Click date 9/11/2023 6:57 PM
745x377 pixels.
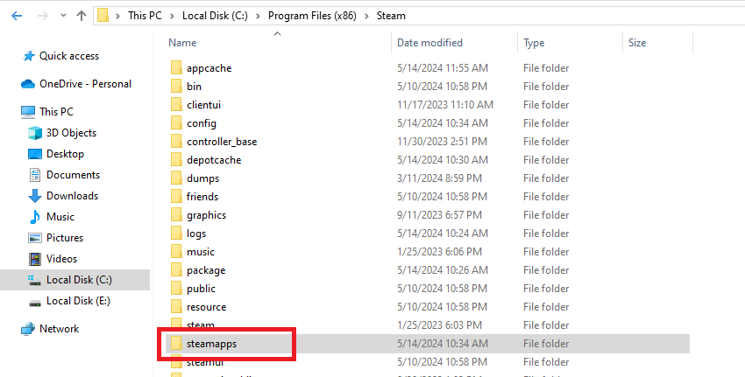(x=439, y=215)
